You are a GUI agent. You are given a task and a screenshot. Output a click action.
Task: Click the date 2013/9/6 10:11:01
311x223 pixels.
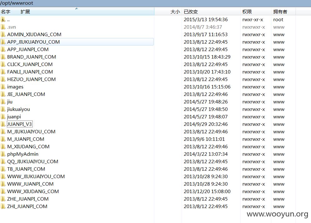tap(204, 139)
